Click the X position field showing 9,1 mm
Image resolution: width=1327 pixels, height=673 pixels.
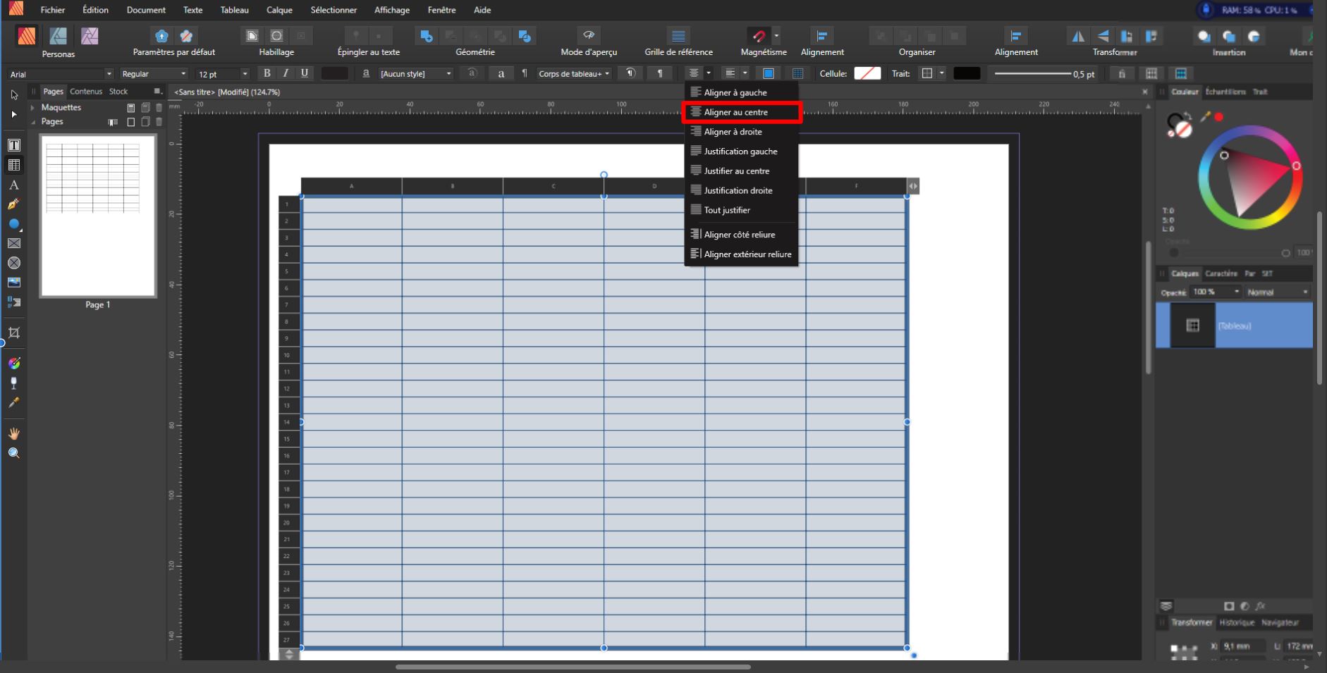click(1242, 646)
